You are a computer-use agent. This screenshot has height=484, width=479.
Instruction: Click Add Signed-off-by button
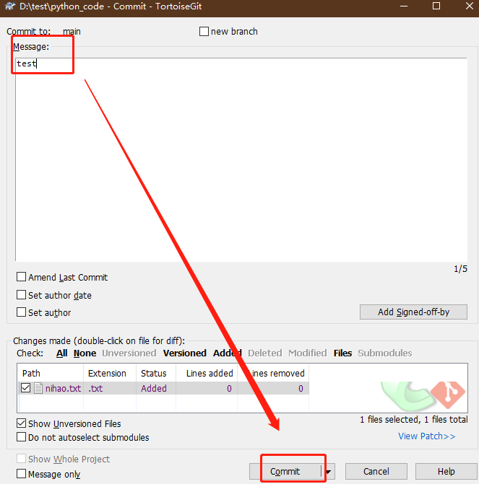tap(413, 312)
